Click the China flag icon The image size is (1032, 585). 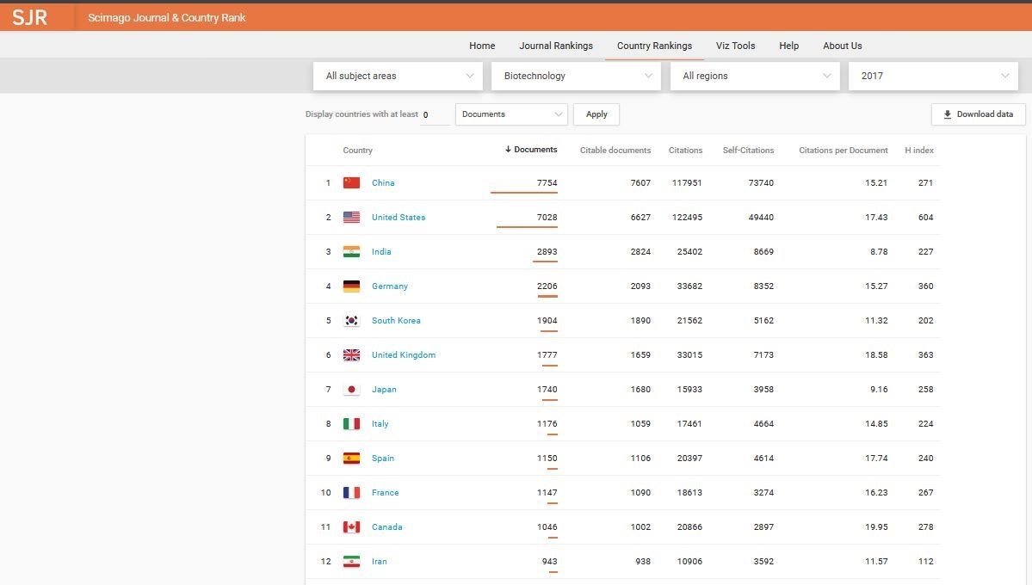(x=351, y=182)
